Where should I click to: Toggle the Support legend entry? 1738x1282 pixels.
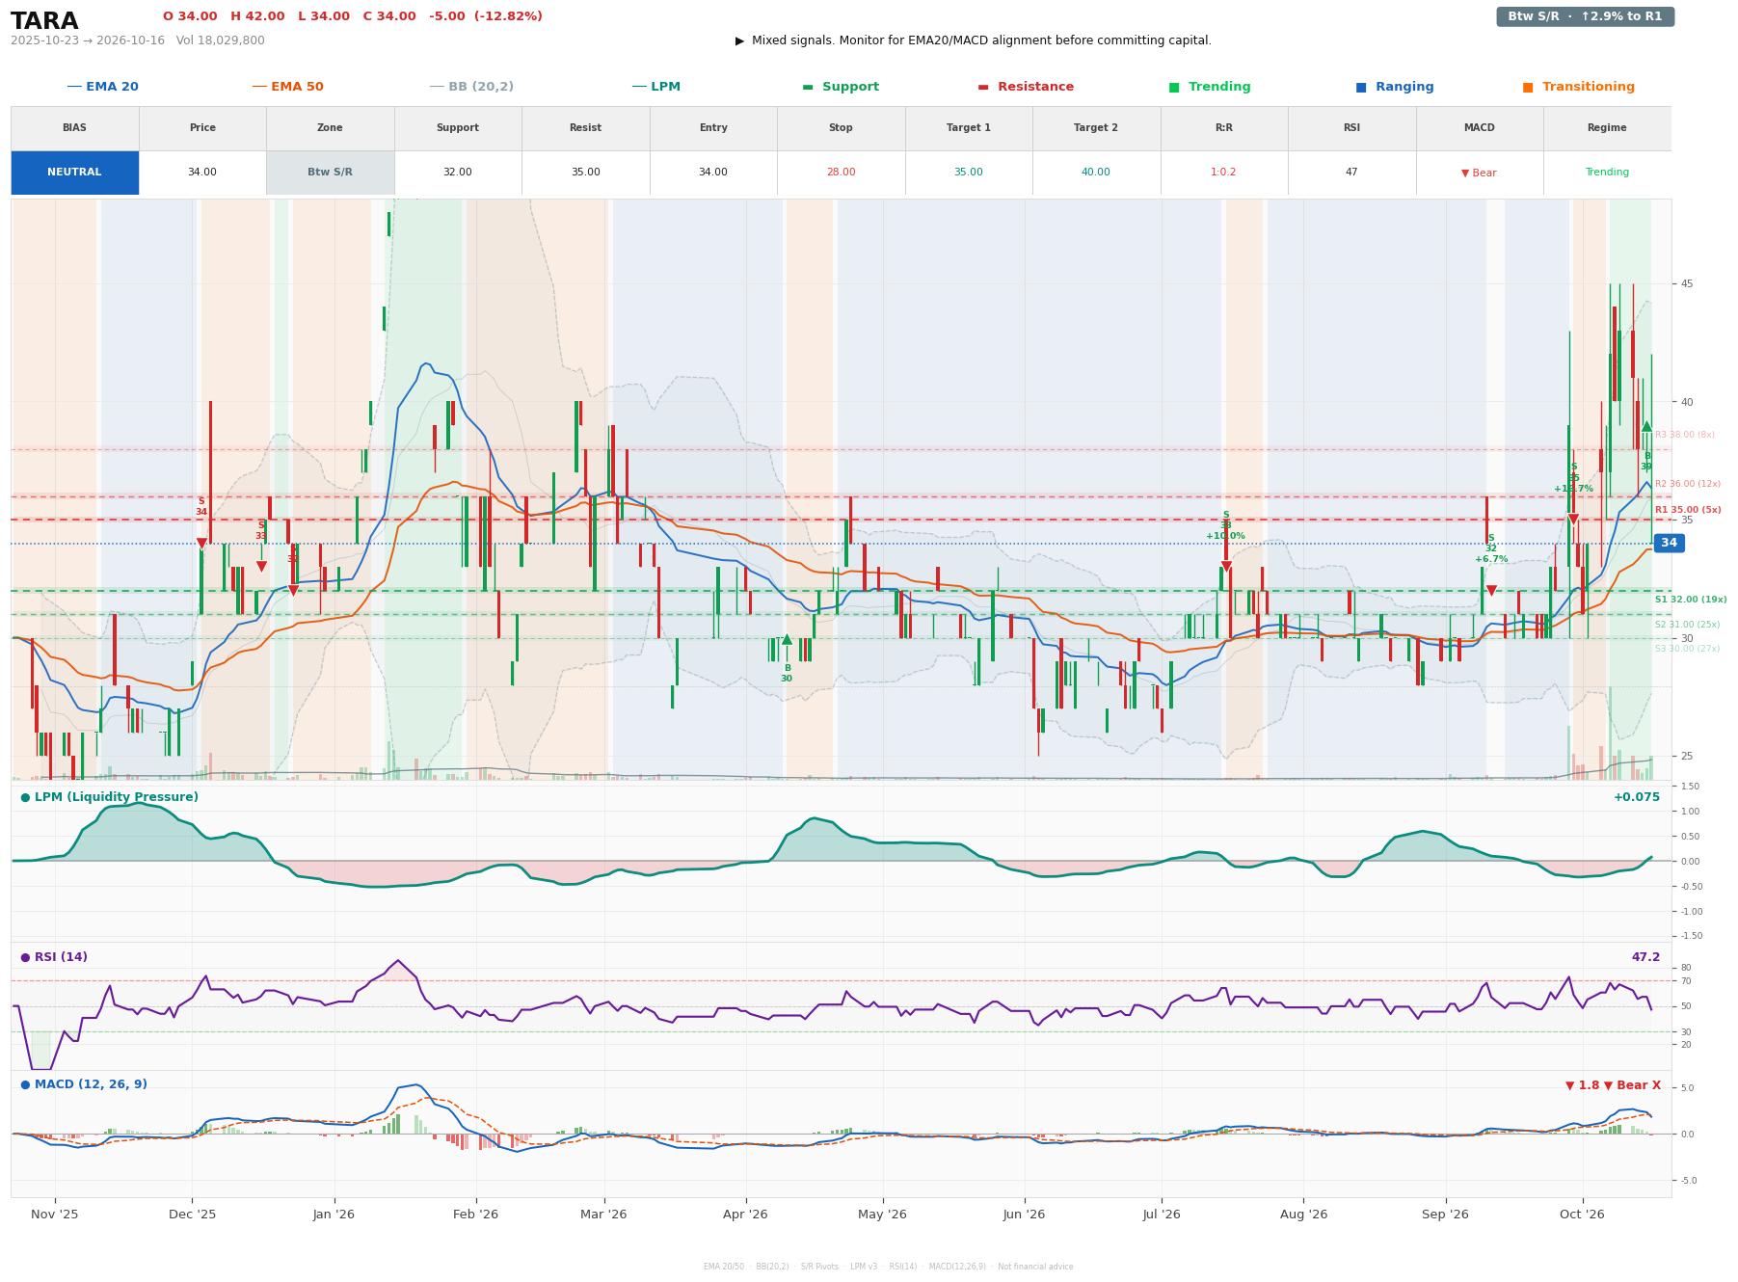841,87
